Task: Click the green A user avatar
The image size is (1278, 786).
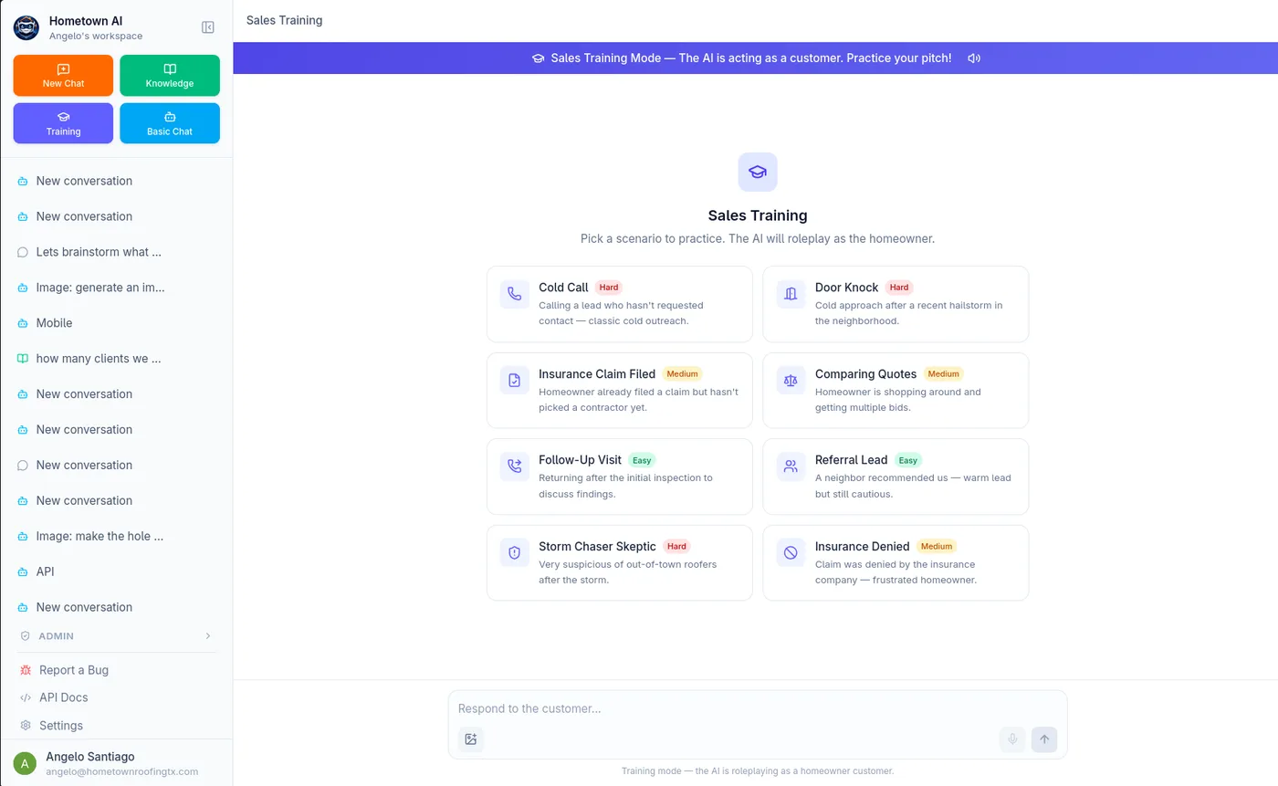Action: click(26, 763)
